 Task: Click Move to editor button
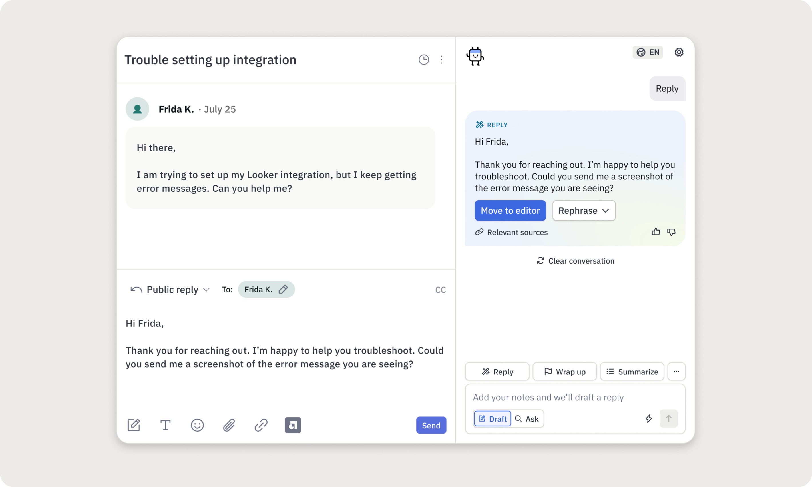(x=510, y=211)
